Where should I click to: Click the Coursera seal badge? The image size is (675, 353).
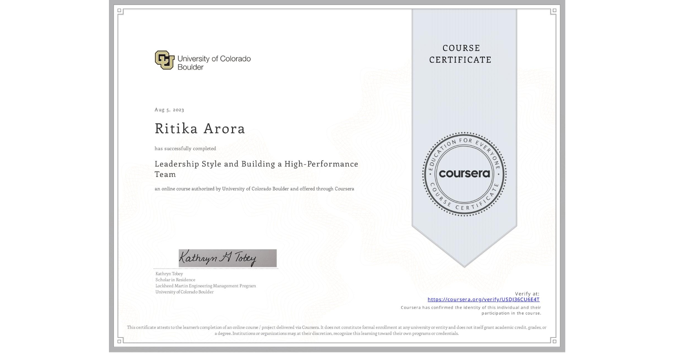point(464,174)
